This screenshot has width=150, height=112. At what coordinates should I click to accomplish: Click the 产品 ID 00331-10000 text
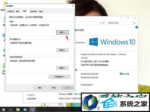coord(70,98)
